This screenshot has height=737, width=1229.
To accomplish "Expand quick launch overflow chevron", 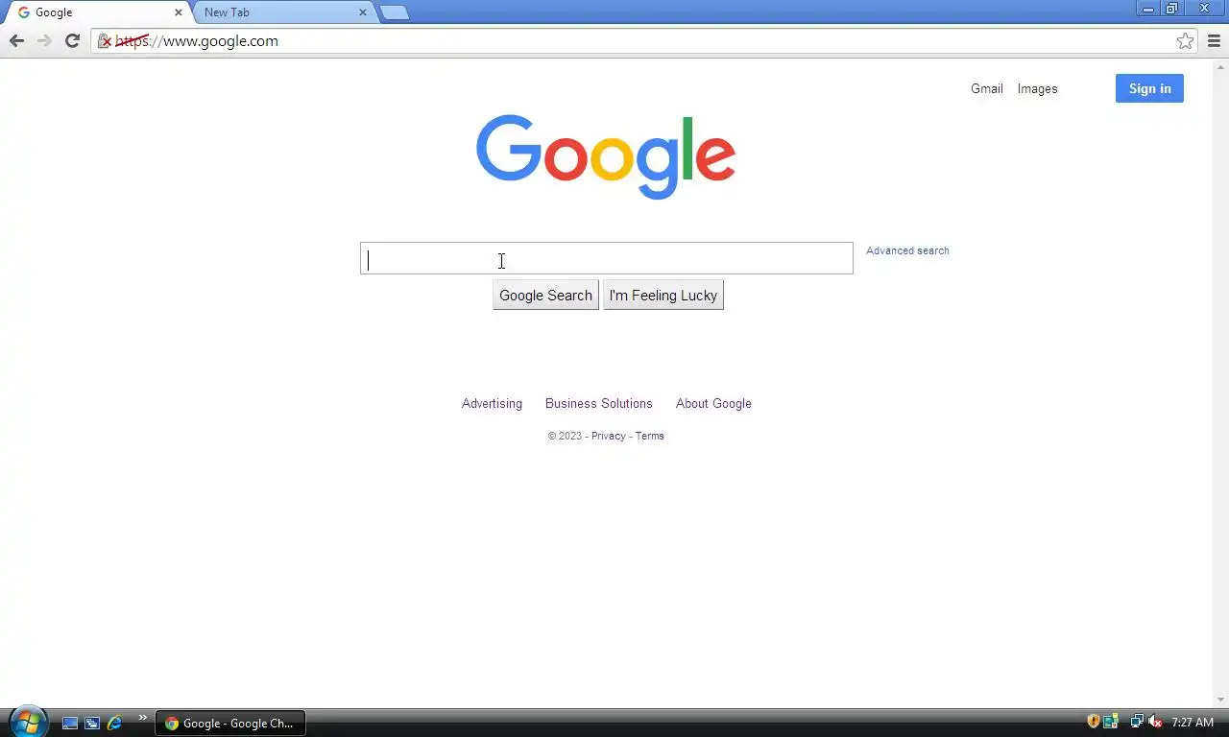I will [143, 717].
